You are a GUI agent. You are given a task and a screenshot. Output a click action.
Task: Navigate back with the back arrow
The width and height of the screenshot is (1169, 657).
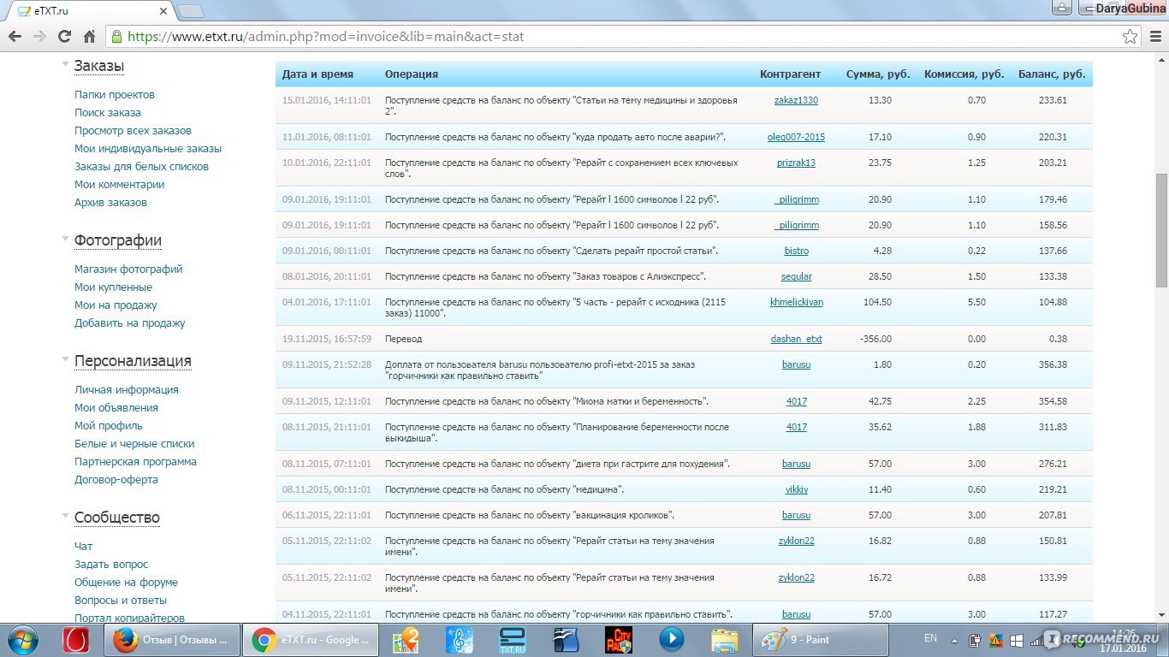click(x=15, y=37)
